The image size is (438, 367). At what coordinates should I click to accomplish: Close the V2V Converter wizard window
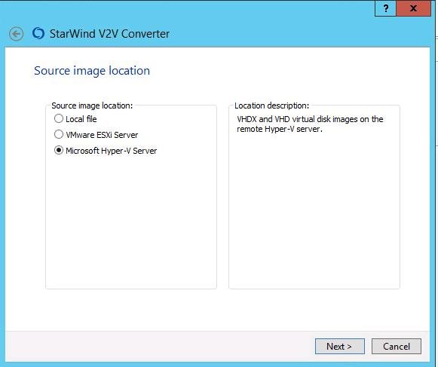point(414,8)
